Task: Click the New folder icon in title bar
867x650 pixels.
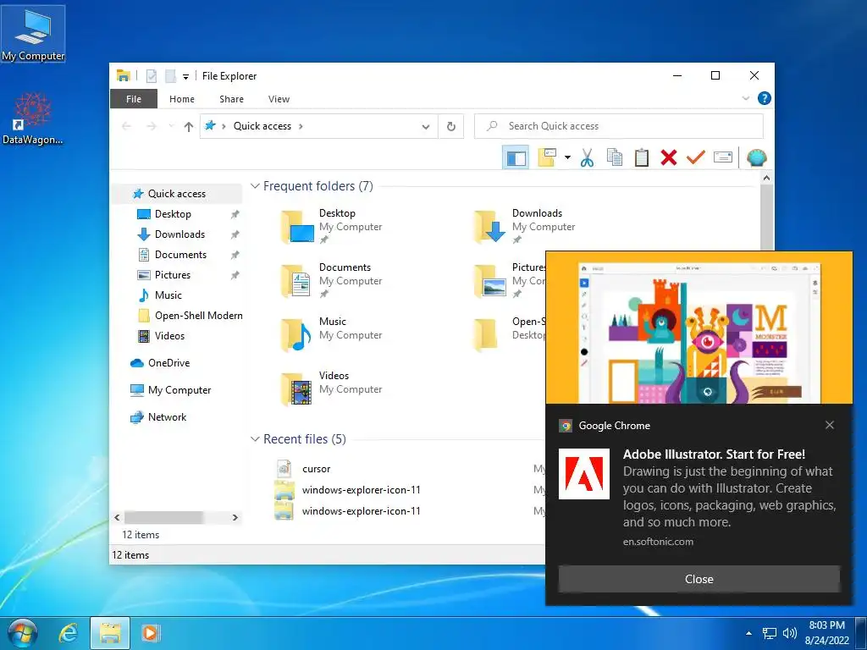Action: pyautogui.click(x=170, y=75)
